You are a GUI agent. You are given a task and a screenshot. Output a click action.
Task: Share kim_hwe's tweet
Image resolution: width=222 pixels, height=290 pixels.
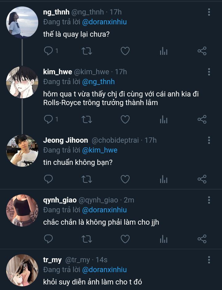point(202,119)
